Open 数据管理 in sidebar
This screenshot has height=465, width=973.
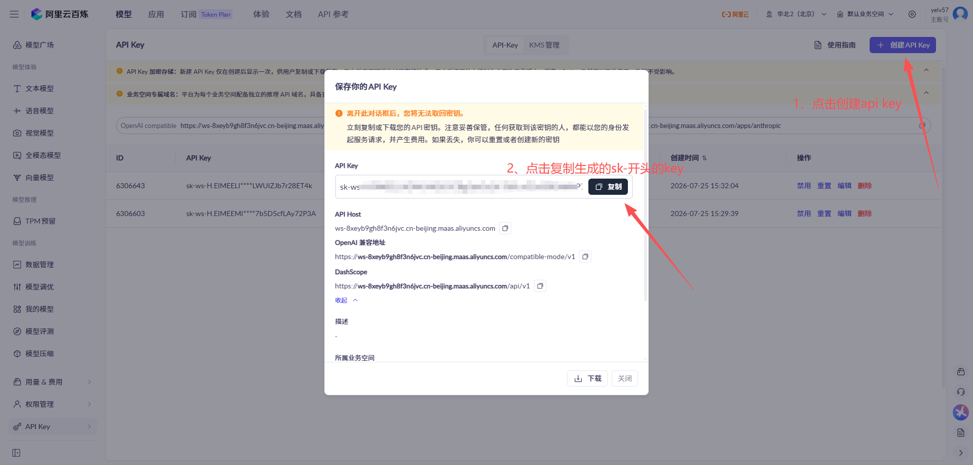pyautogui.click(x=53, y=265)
